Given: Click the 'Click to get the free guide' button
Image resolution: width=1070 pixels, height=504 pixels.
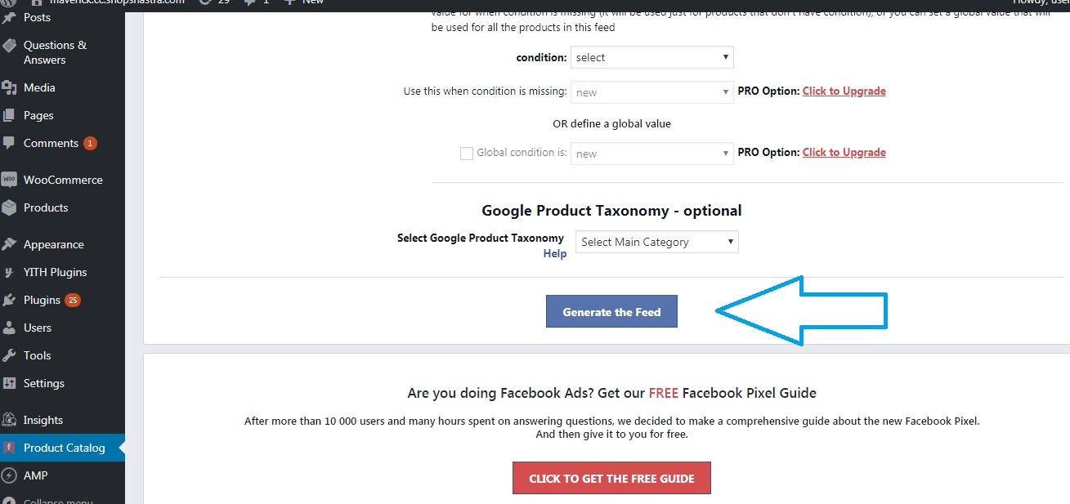Looking at the screenshot, I should pos(611,478).
